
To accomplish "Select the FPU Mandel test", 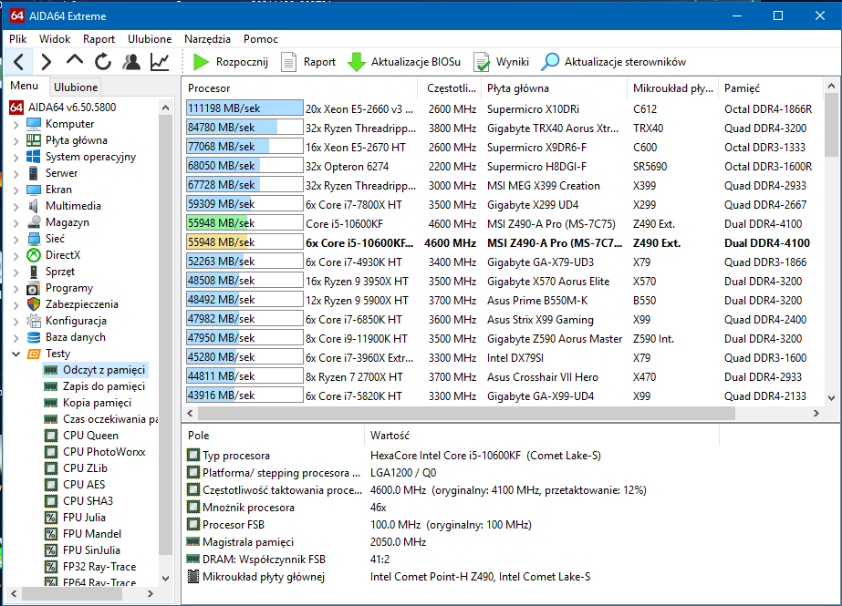I will coord(92,534).
